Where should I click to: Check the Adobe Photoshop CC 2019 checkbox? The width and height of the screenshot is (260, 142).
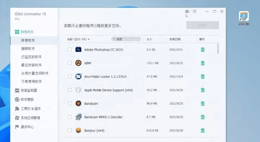70,49
